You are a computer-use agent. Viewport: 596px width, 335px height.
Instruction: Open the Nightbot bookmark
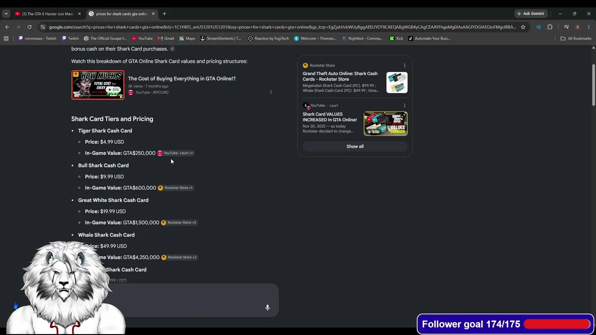(x=362, y=38)
